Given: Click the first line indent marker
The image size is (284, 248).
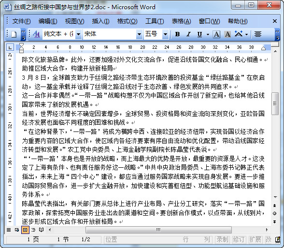Looking at the screenshot, I should pyautogui.click(x=21, y=45).
